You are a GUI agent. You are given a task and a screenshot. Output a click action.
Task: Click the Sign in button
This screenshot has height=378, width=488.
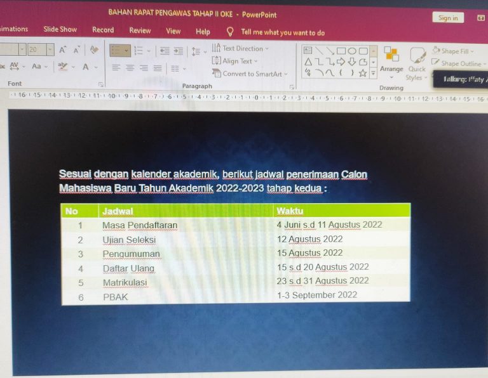(448, 18)
